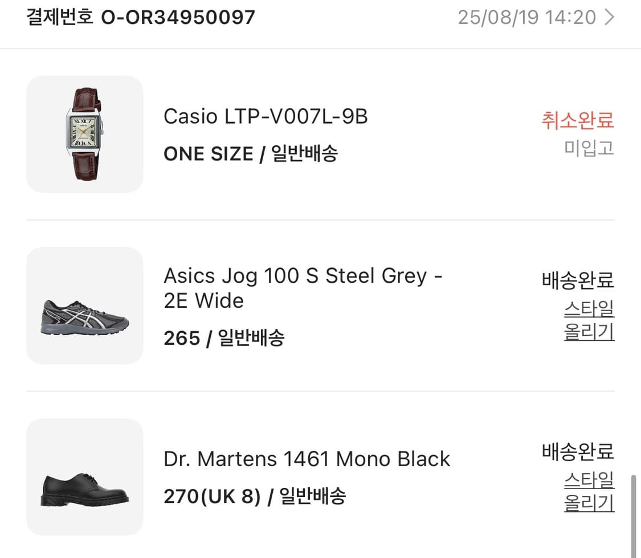This screenshot has height=558, width=641.
Task: Click the red 취소완료 status on Casio
Action: click(x=577, y=121)
